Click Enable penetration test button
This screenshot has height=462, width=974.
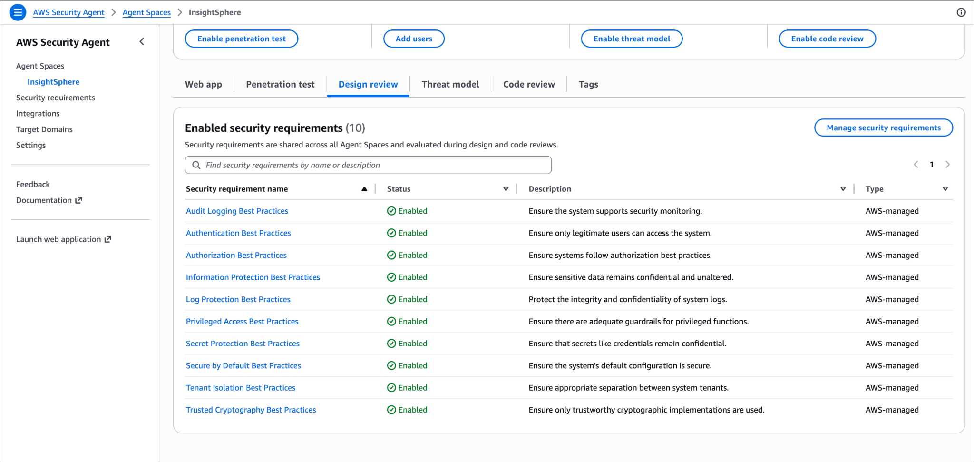click(x=242, y=39)
